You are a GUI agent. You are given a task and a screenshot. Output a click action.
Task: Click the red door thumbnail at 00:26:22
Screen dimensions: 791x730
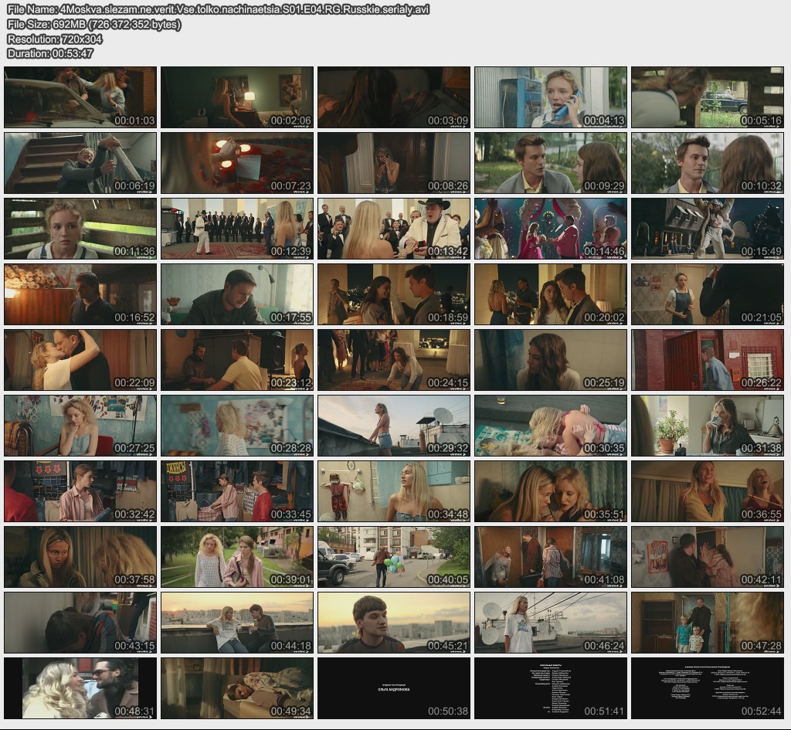pos(708,360)
